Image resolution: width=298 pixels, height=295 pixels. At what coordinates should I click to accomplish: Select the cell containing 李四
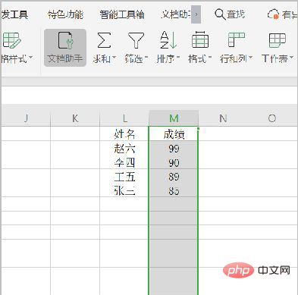click(x=124, y=162)
